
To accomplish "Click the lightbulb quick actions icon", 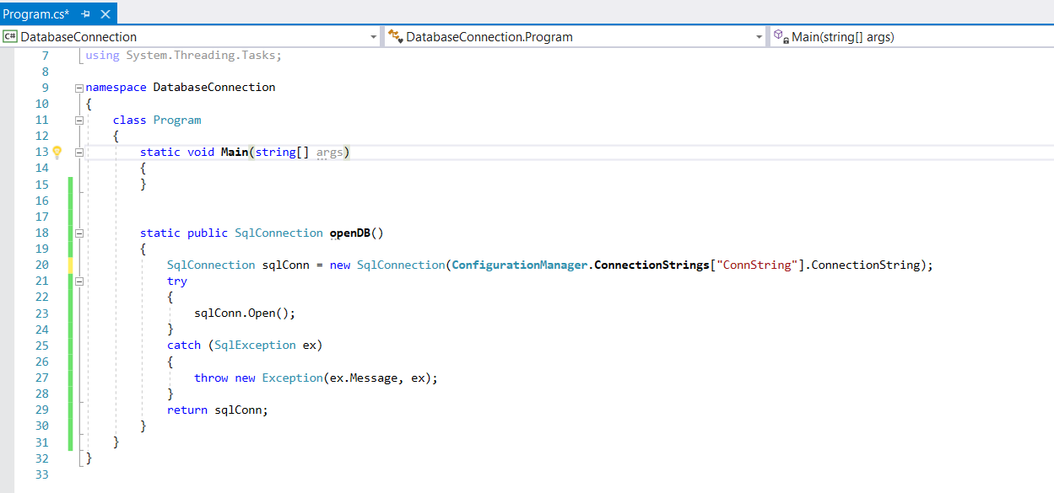I will [x=57, y=153].
